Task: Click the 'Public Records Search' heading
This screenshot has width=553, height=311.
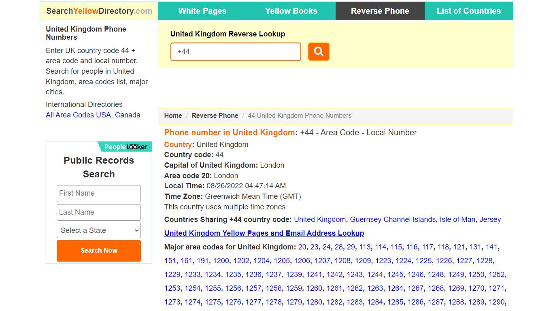Action: click(x=99, y=167)
